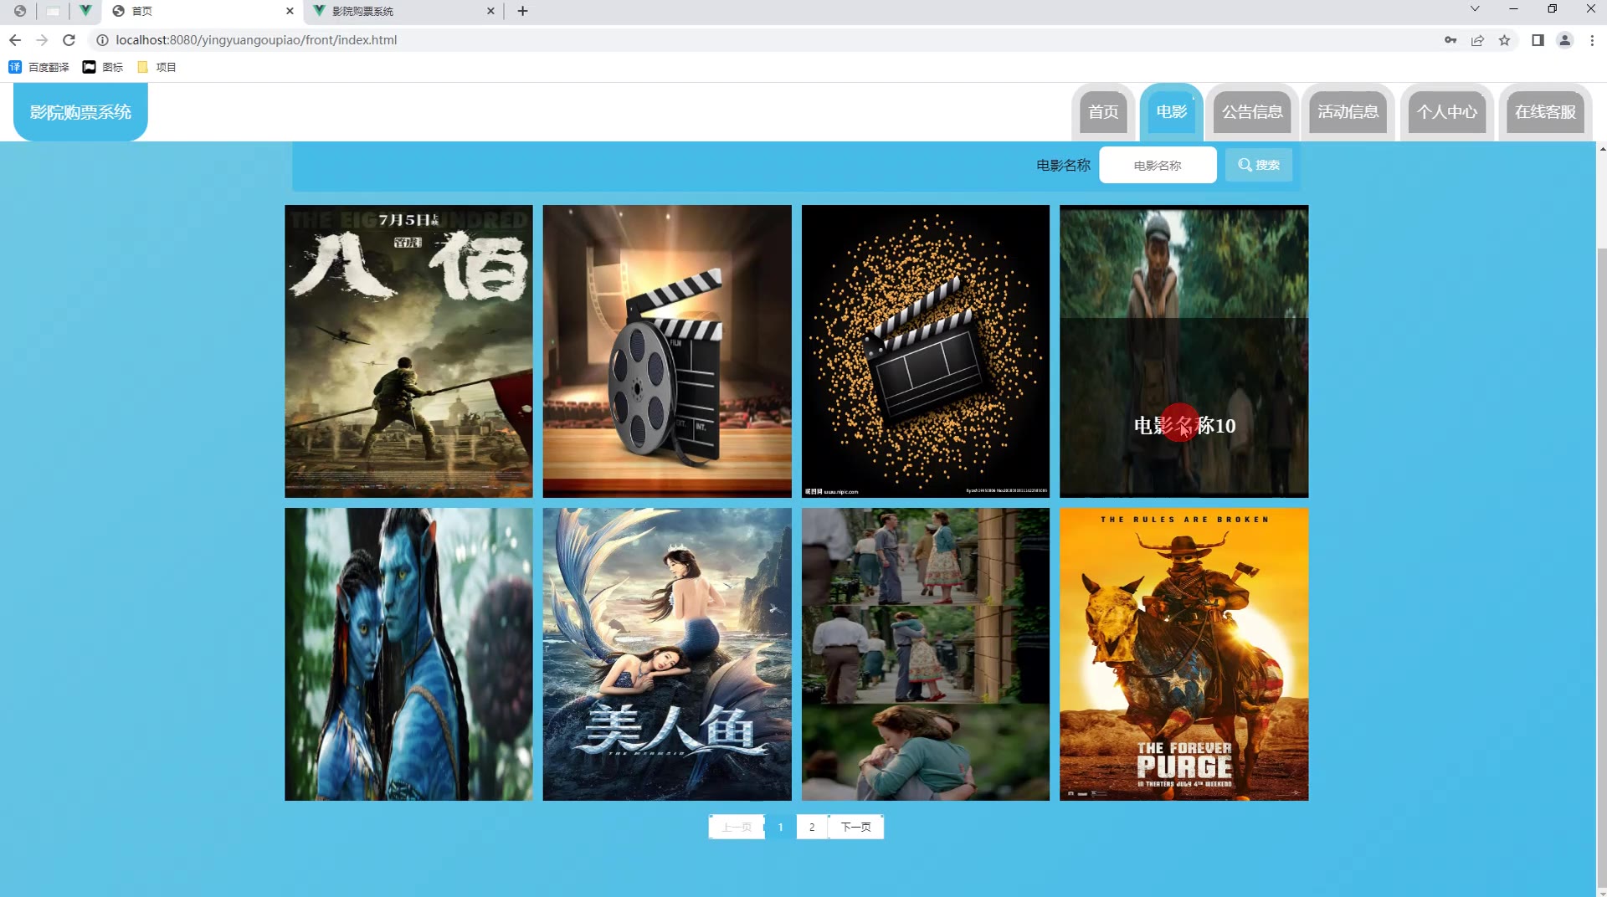
Task: Close the 影院购票系统 tab
Action: point(490,11)
